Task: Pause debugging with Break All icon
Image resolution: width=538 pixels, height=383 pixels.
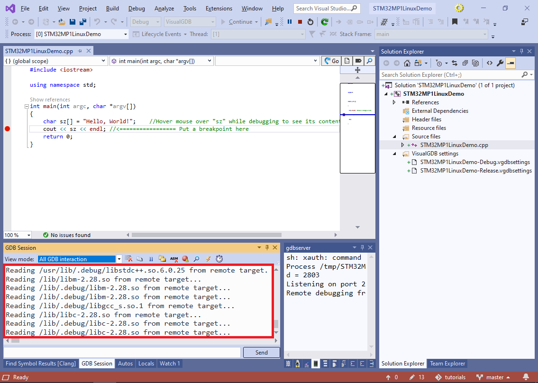Action: click(290, 22)
